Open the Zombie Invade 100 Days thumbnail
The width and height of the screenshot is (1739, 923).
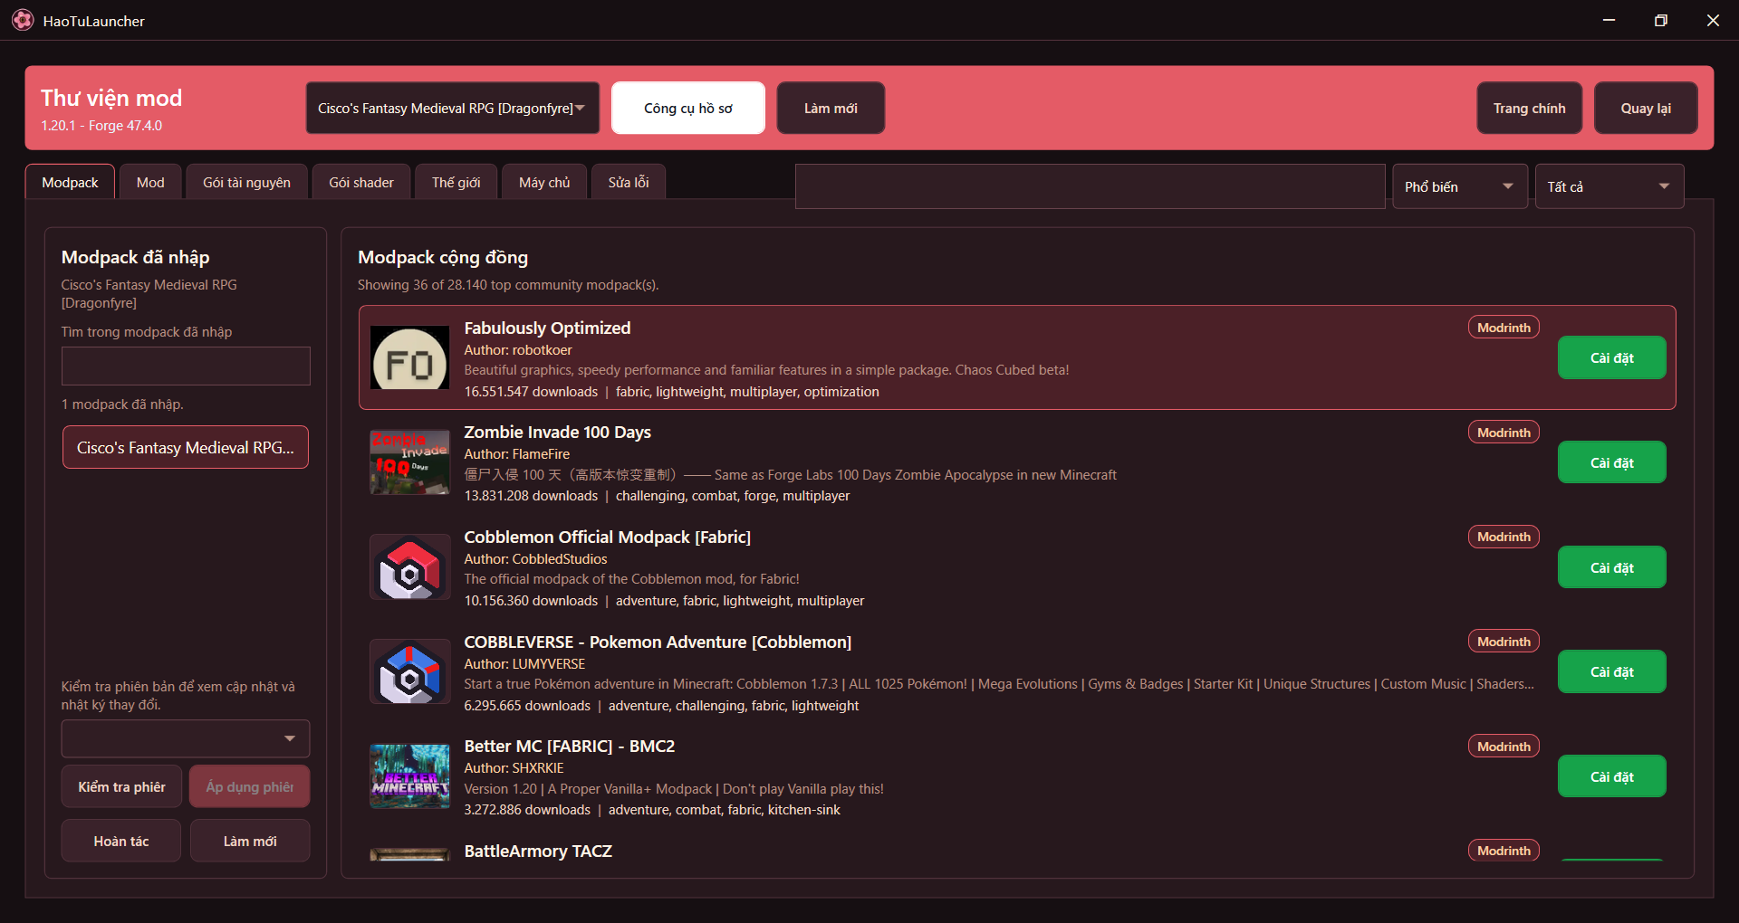click(410, 462)
